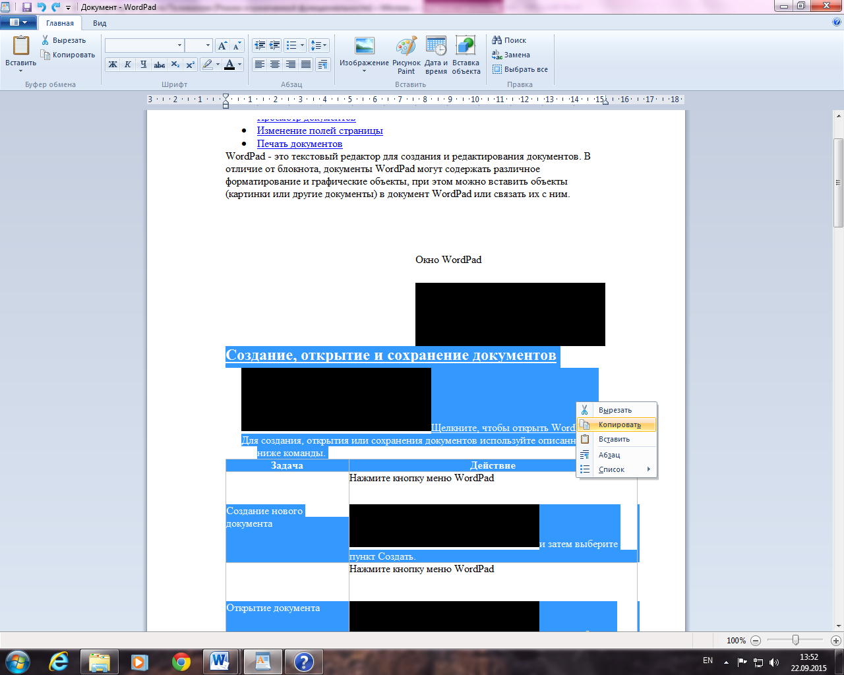Switch to Microsoft Word in taskbar
The width and height of the screenshot is (844, 675).
pyautogui.click(x=220, y=662)
